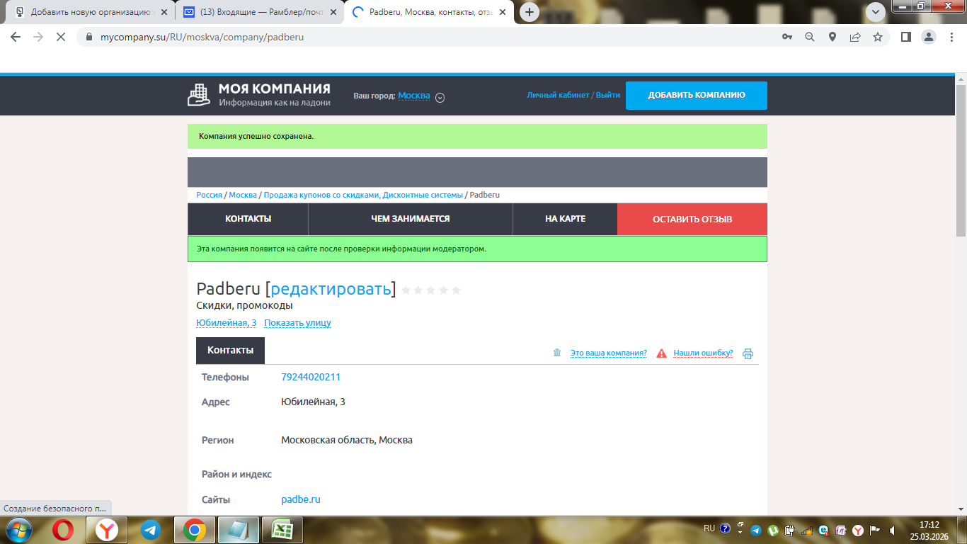Click the ESET antivirus tray icon
967x544 pixels.
coord(824,530)
